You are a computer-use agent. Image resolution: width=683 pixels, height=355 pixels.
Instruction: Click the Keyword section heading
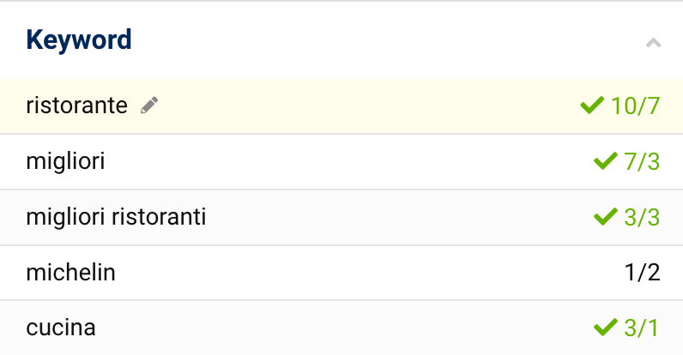click(x=79, y=40)
